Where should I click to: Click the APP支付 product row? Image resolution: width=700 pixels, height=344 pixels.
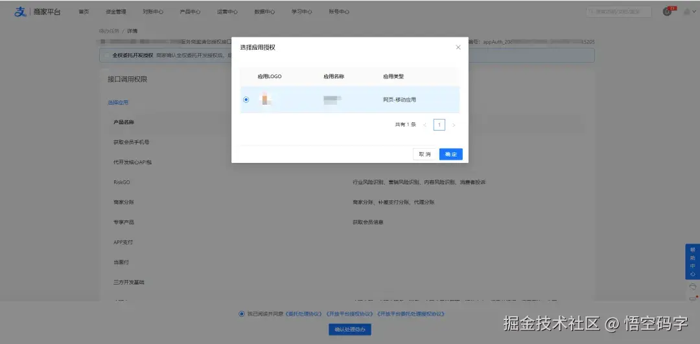123,242
